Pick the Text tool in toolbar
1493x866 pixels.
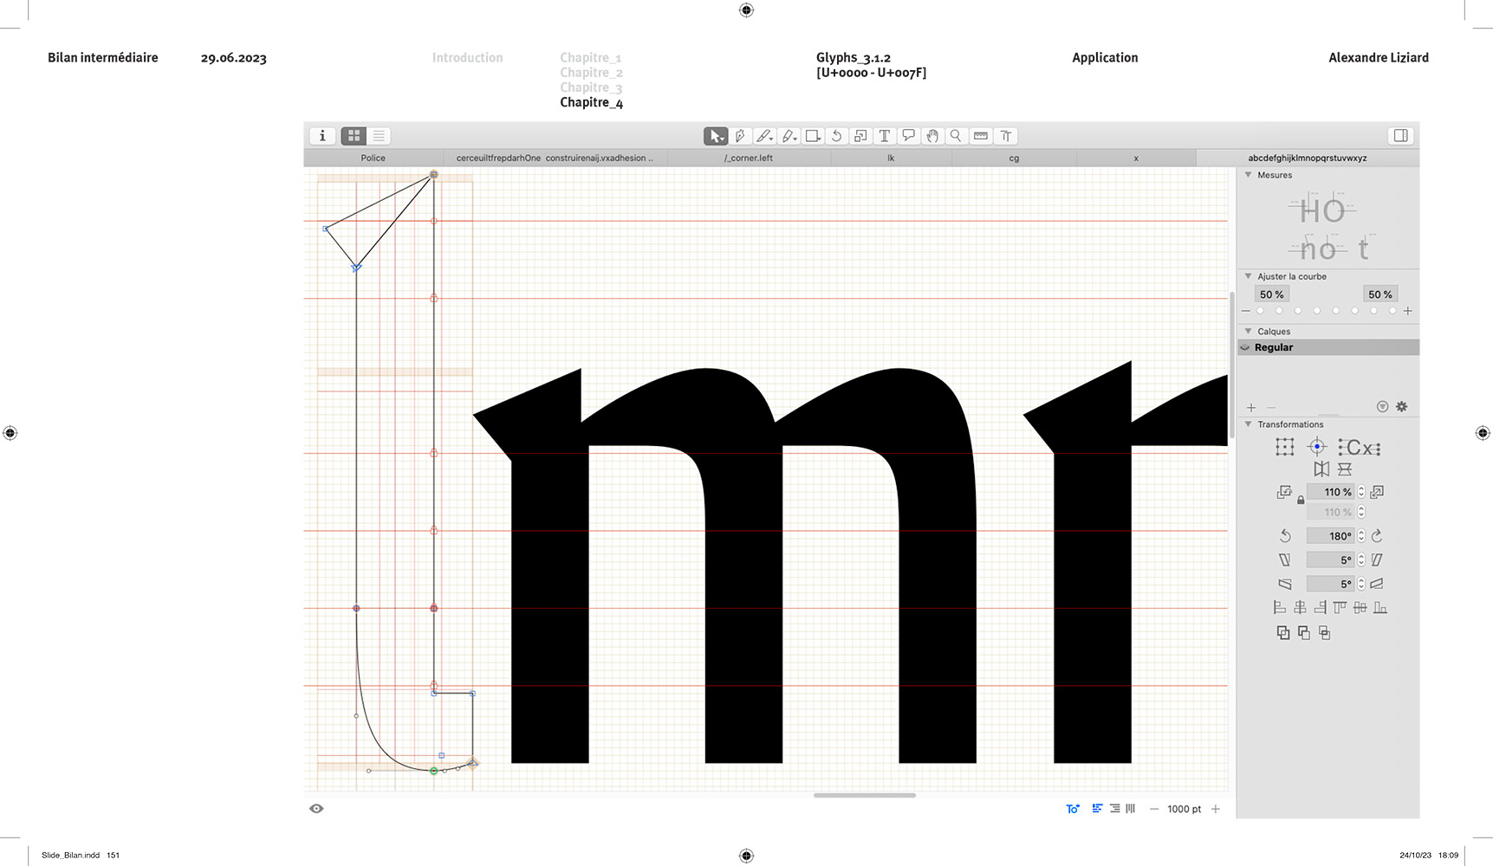pyautogui.click(x=884, y=136)
